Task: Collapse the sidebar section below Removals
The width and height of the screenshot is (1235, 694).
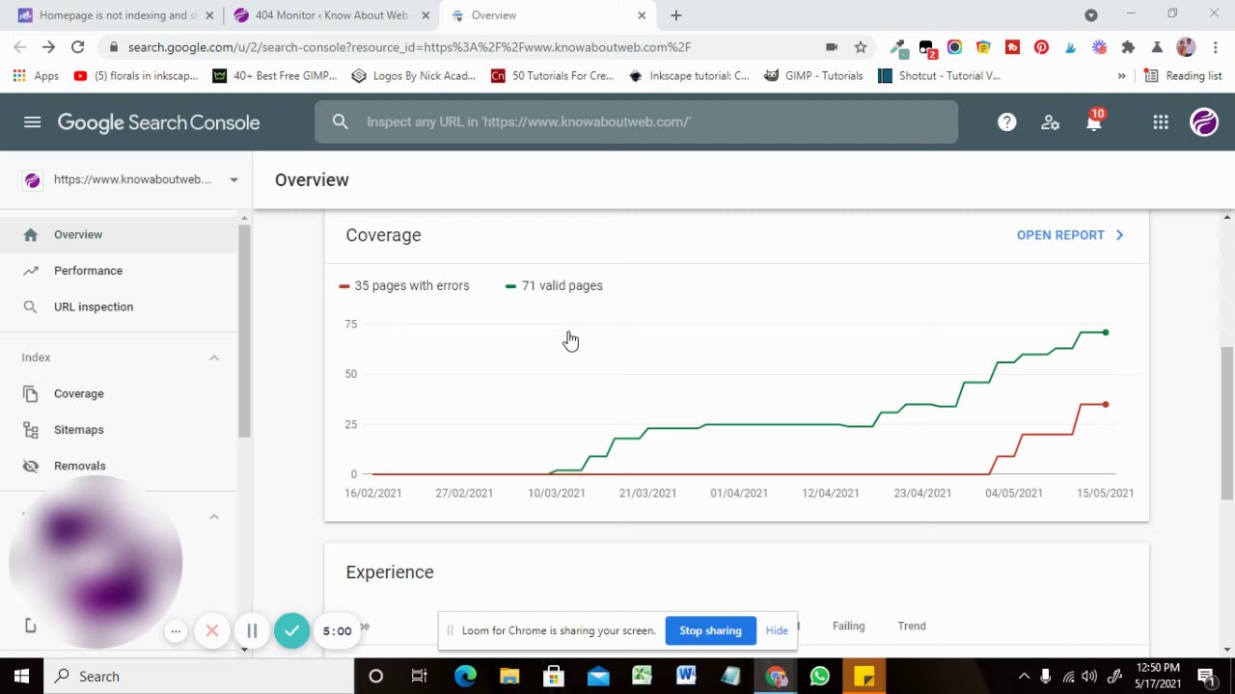Action: pos(214,517)
